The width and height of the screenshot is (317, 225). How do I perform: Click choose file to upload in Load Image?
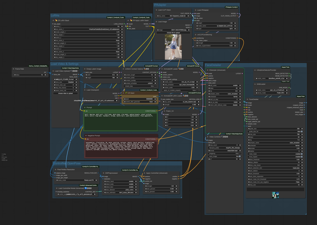coord(173,32)
